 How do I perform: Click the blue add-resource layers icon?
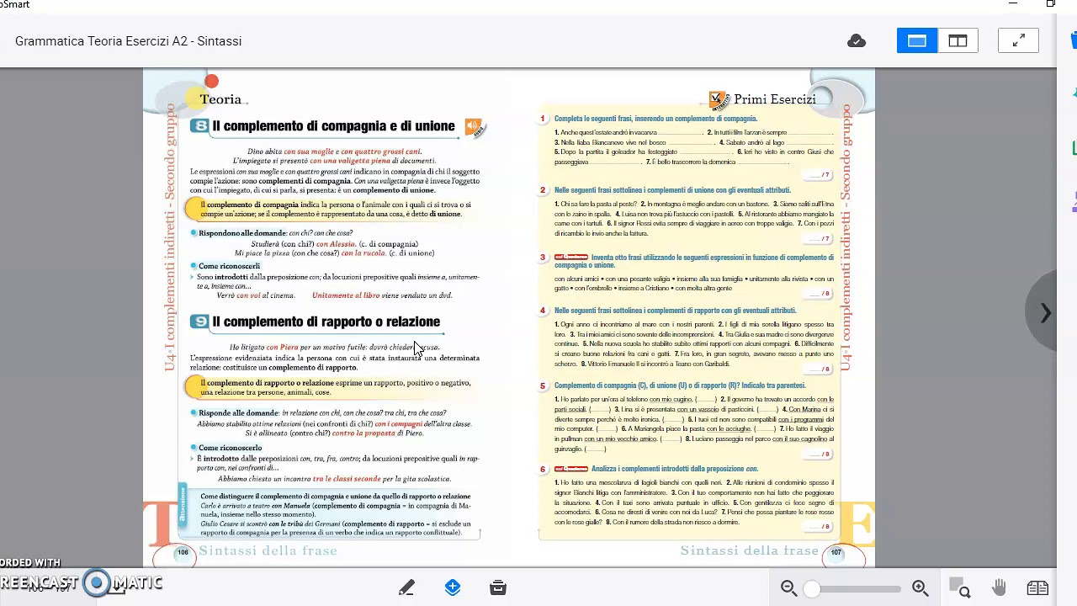[453, 587]
